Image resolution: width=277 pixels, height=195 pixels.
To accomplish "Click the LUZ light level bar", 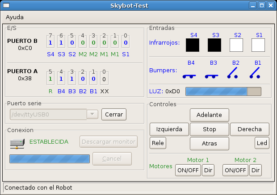I will [222, 91].
